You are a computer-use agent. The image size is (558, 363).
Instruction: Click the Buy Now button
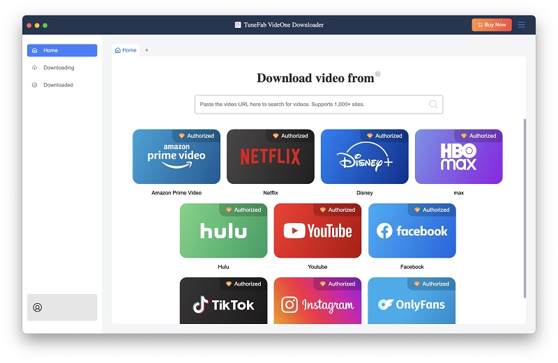tap(492, 24)
